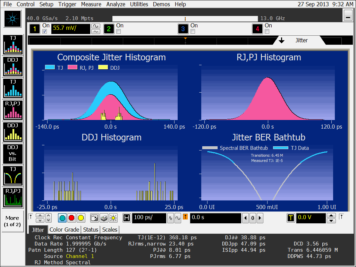The width and height of the screenshot is (356, 267).
Task: Open the channel 4 setup button
Action: [x=257, y=29]
